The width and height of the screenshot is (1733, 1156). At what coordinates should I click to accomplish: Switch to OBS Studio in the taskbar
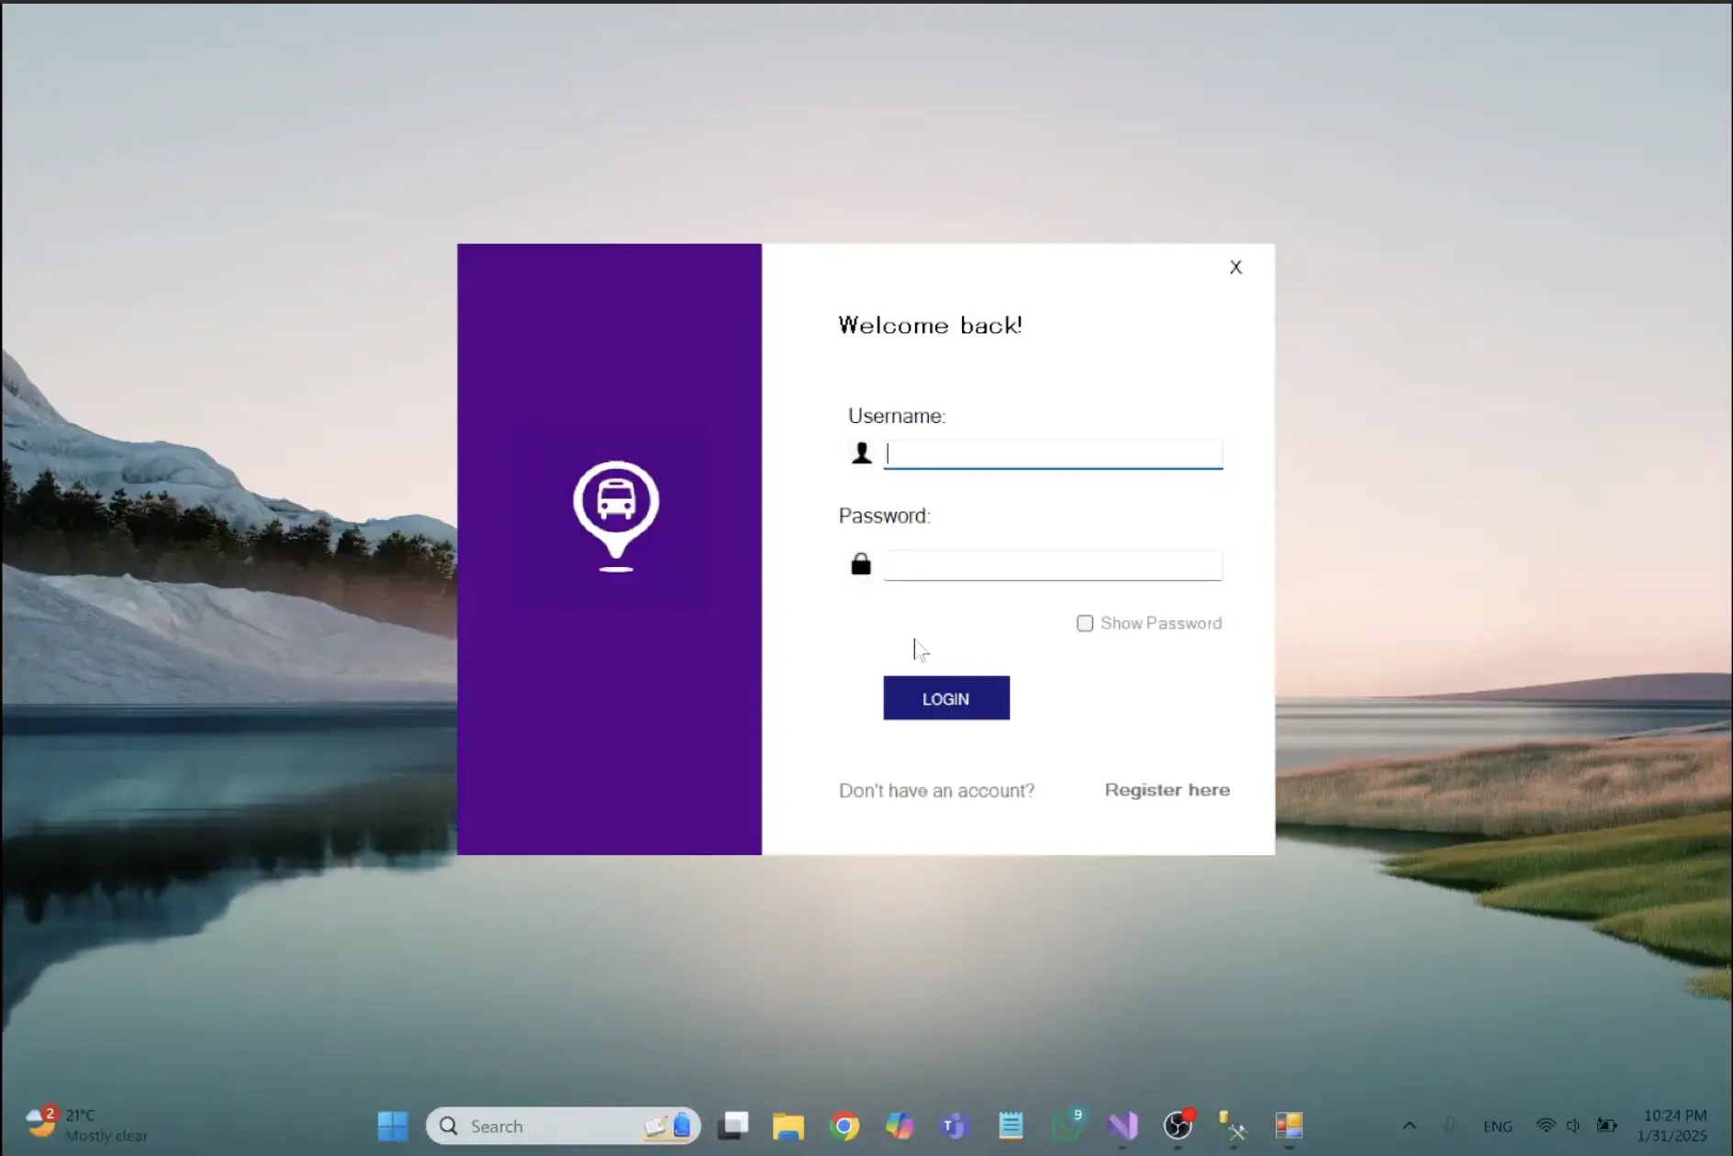(x=1178, y=1126)
